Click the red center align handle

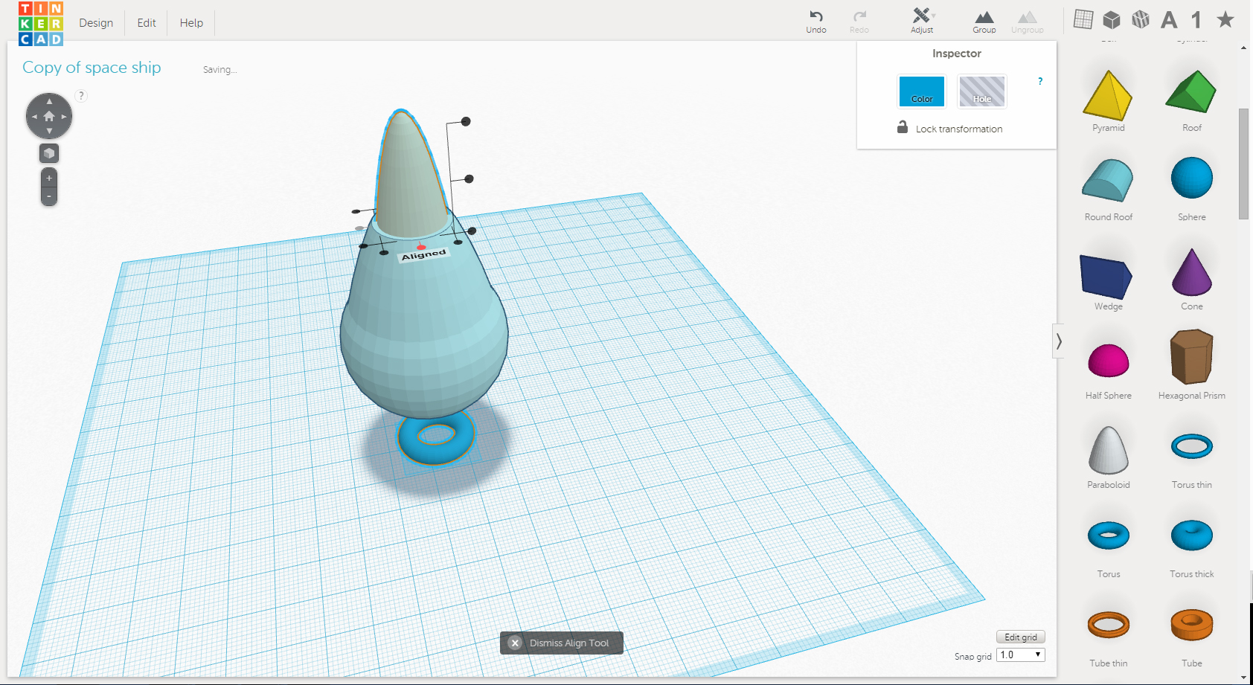click(421, 247)
